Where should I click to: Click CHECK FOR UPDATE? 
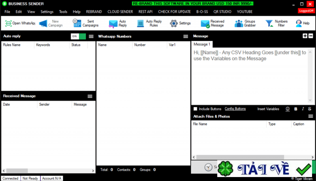174,12
